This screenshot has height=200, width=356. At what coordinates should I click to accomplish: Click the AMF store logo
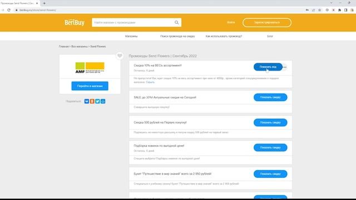tap(90, 68)
